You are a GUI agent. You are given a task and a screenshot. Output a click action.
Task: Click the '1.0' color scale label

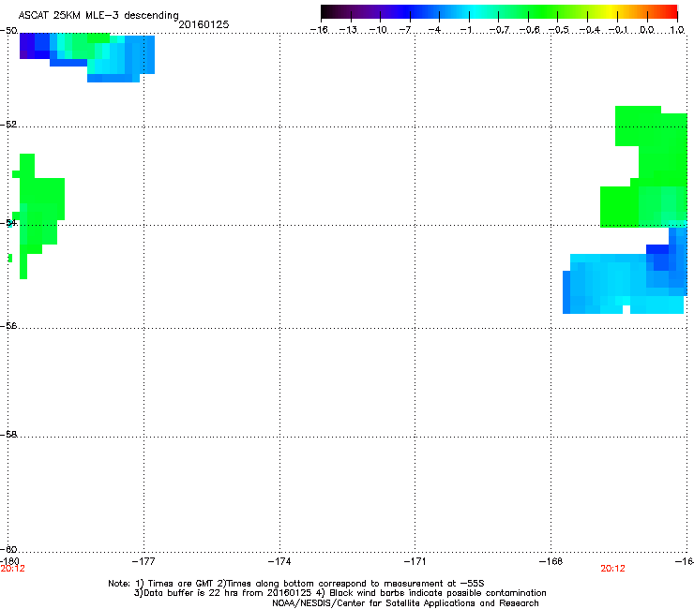click(677, 30)
